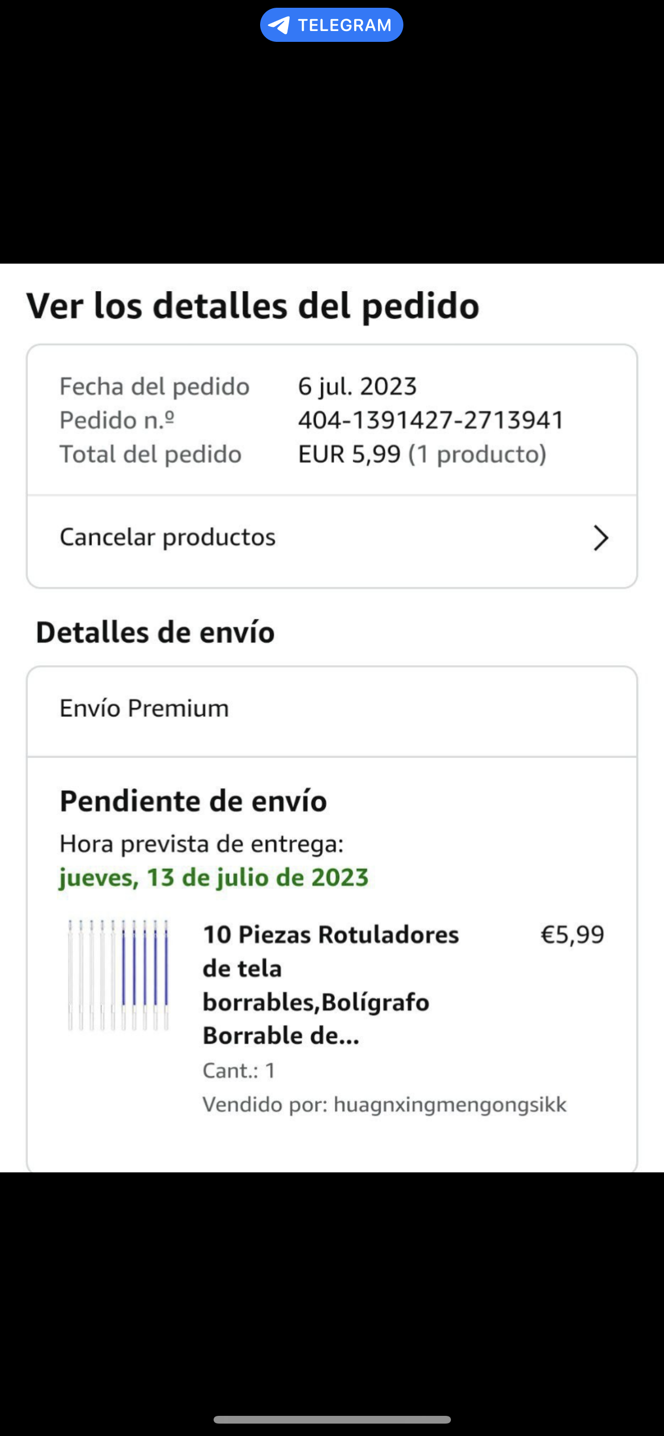This screenshot has height=1436, width=664.
Task: Tap the Telegram paper plane icon
Action: pos(279,25)
